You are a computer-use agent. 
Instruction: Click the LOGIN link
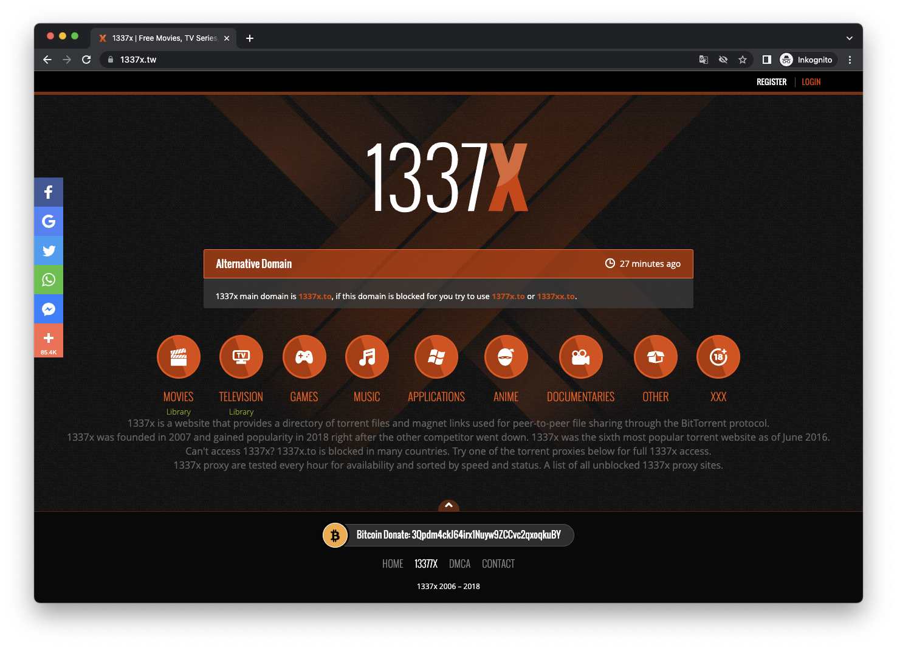coord(811,82)
